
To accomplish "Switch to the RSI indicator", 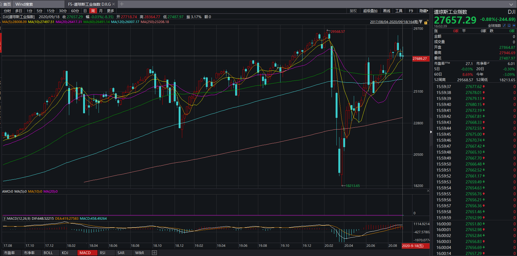I will tap(102, 253).
